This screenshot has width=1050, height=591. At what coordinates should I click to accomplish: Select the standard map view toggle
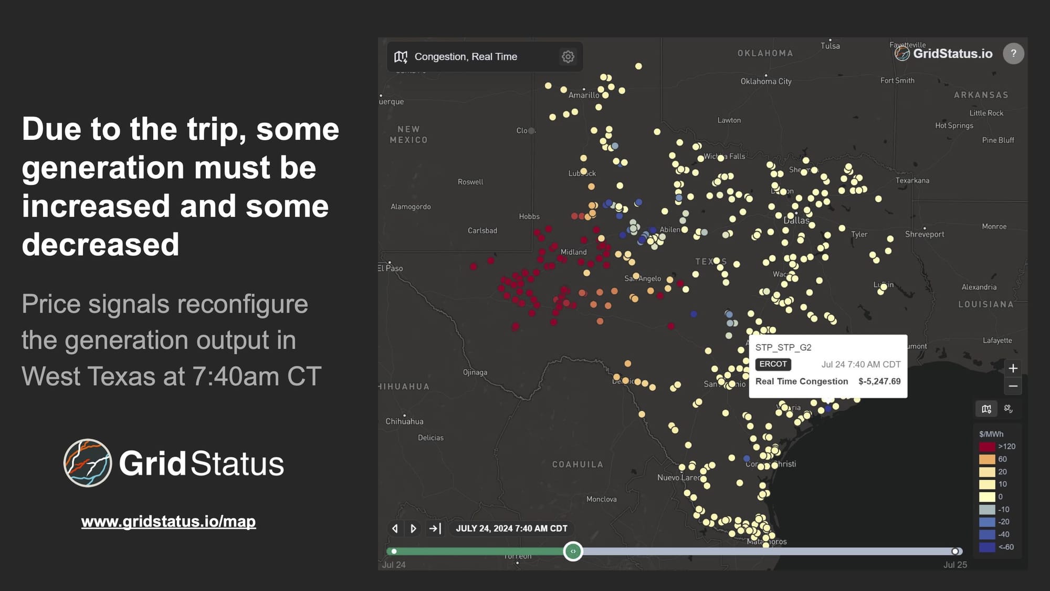pos(986,409)
